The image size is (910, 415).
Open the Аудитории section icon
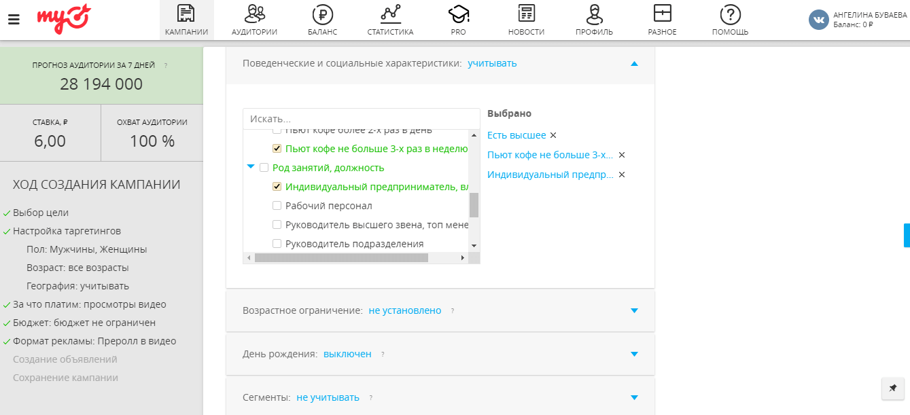point(254,14)
